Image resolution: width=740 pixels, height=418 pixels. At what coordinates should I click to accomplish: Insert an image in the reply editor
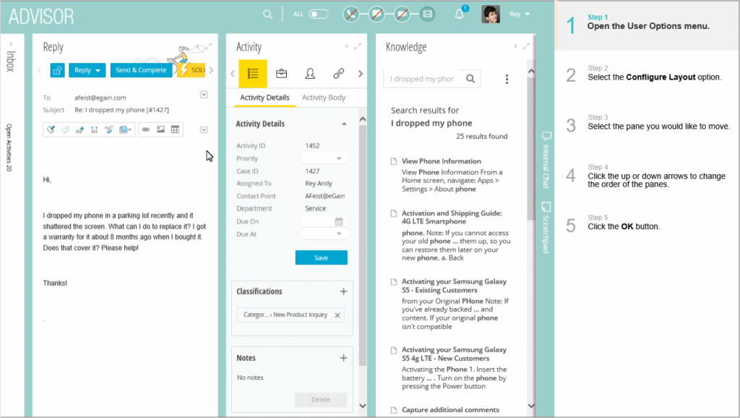[161, 129]
